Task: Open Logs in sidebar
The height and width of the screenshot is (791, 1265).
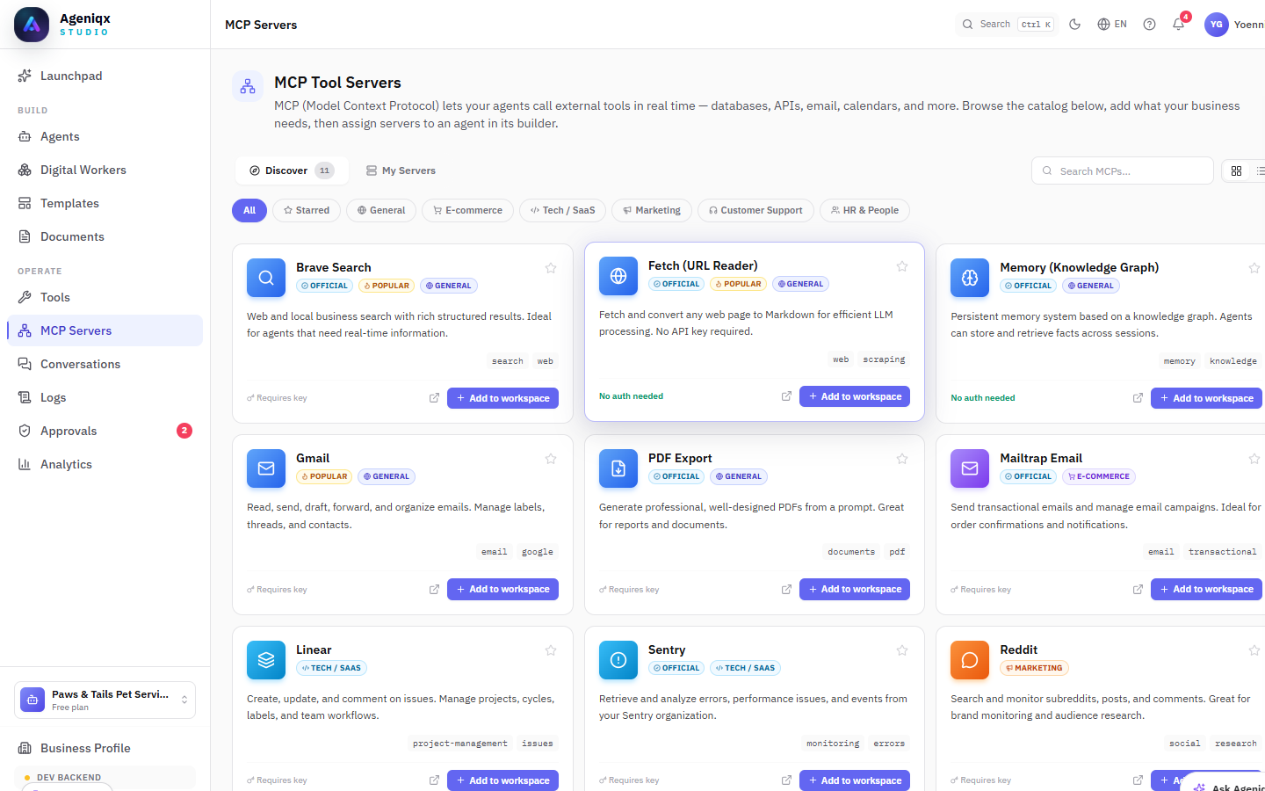Action: pyautogui.click(x=105, y=397)
